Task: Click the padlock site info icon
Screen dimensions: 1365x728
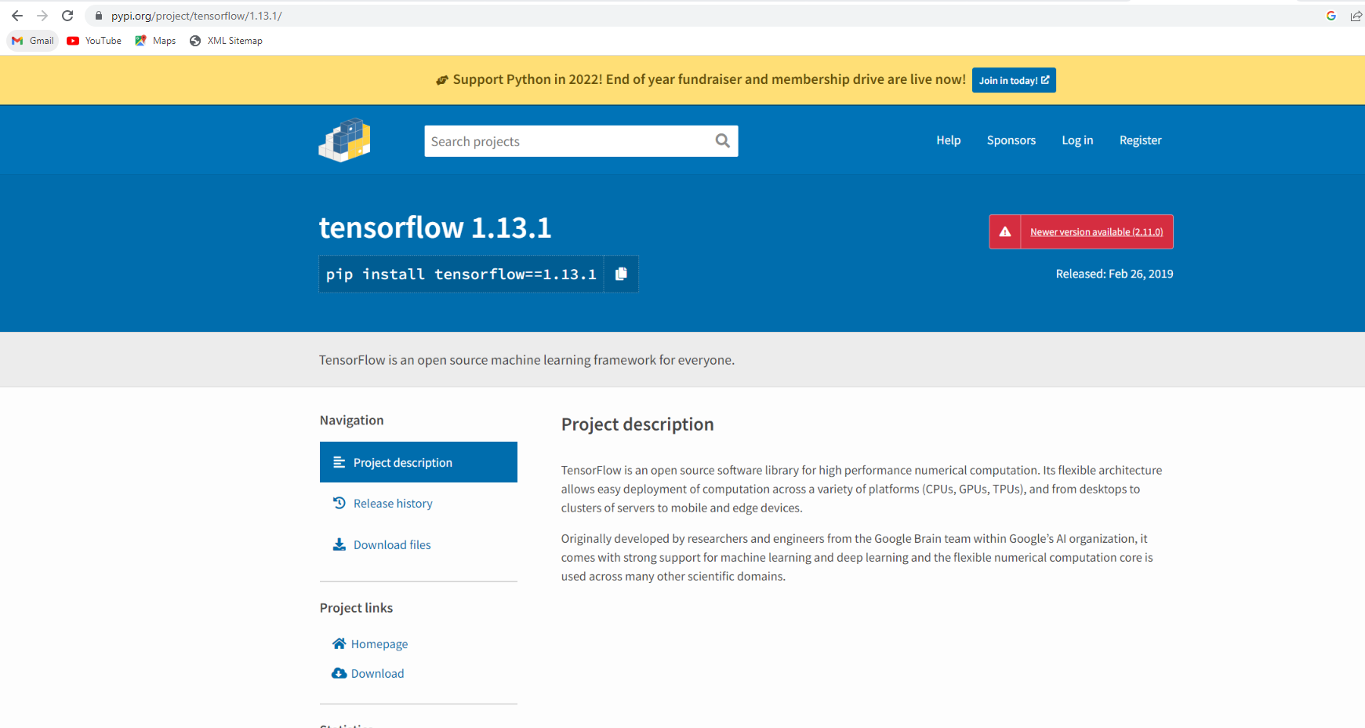Action: click(x=99, y=16)
